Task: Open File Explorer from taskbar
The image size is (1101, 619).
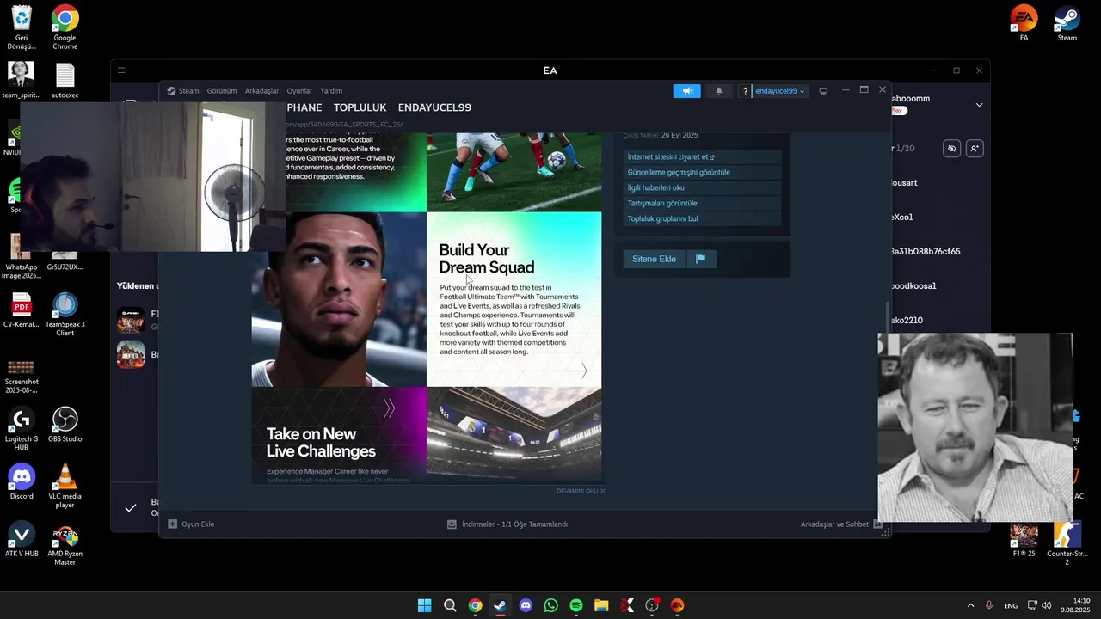Action: coord(601,605)
